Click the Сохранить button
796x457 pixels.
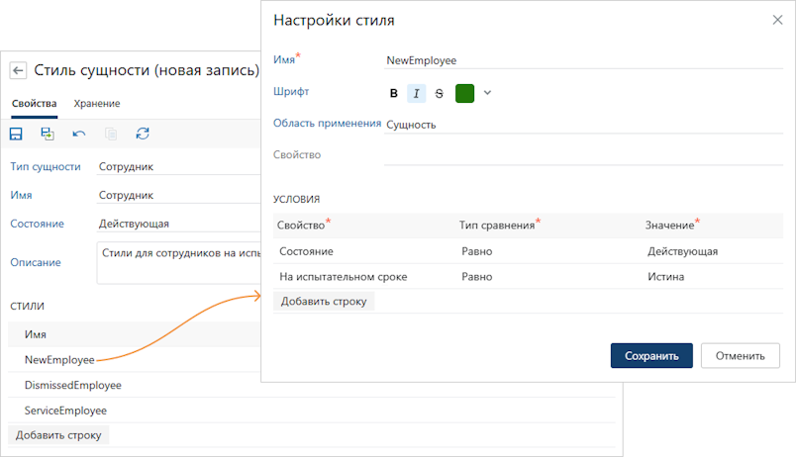[x=651, y=356]
